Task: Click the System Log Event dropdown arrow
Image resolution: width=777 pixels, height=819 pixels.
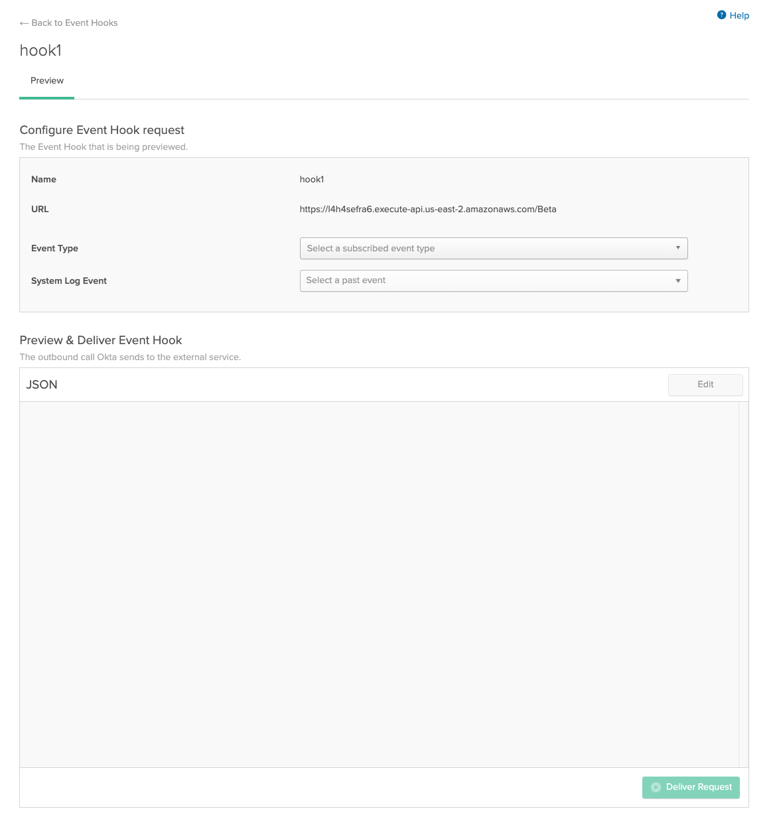Action: [x=677, y=281]
